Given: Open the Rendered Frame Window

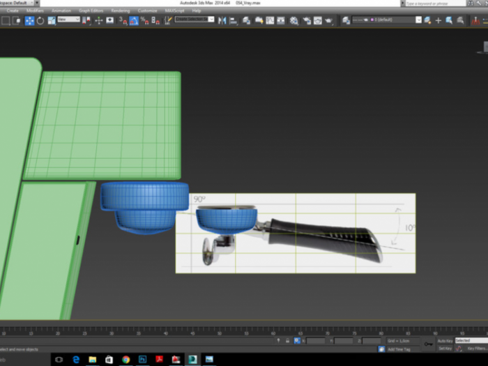Looking at the screenshot, I should click(x=318, y=21).
